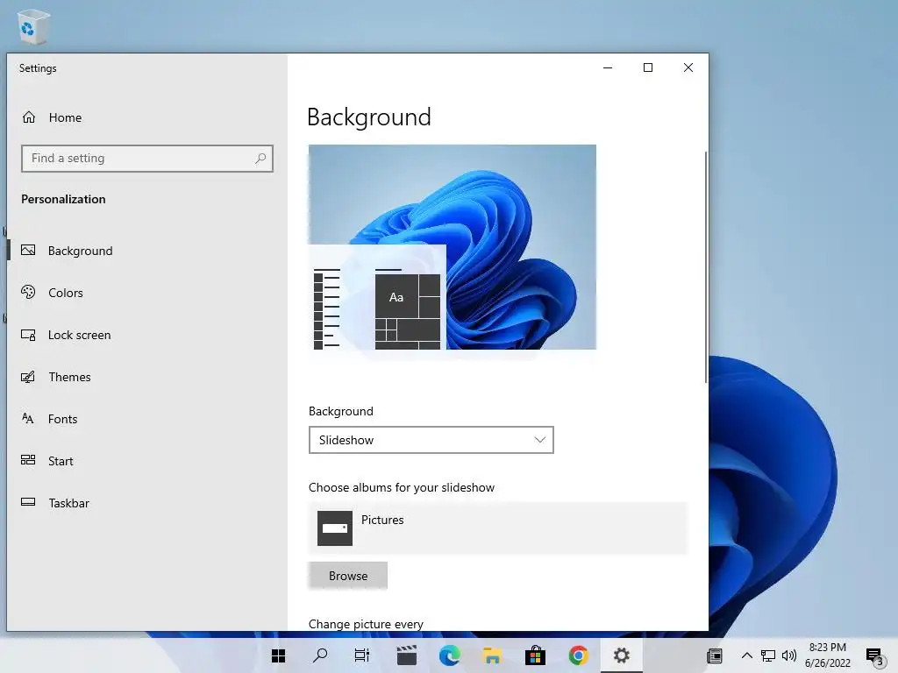
Task: Launch Google Chrome from taskbar
Action: 579,655
